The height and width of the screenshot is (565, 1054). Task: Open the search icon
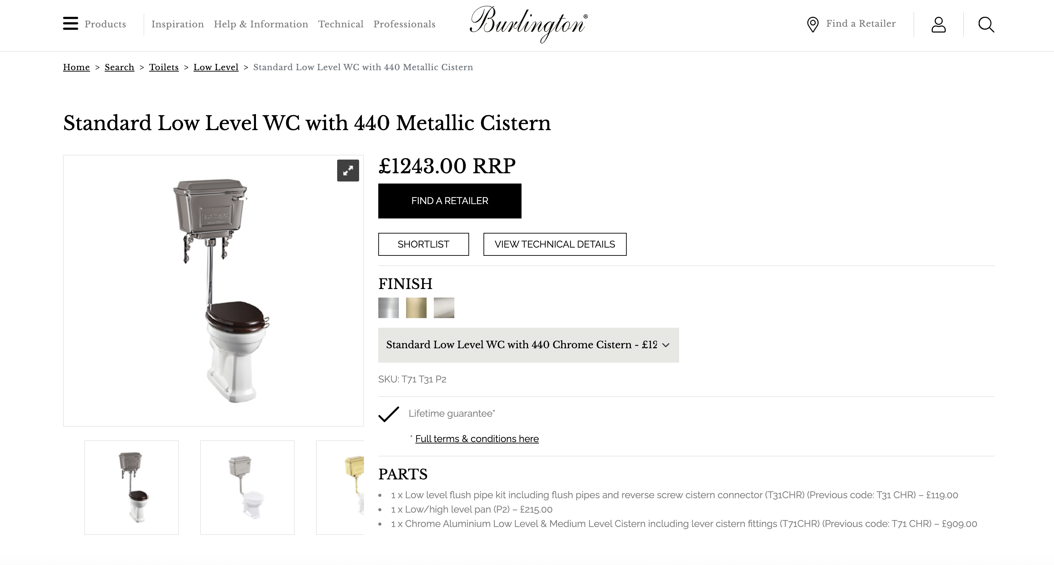pyautogui.click(x=986, y=25)
